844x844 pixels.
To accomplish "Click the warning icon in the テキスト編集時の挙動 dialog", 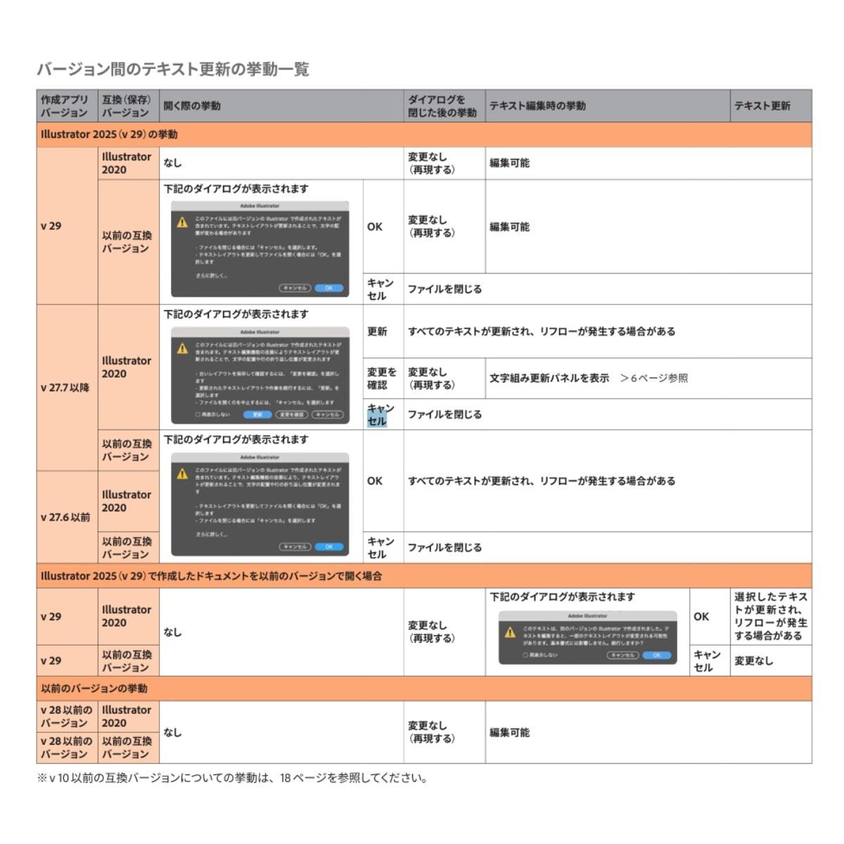I will coord(510,632).
